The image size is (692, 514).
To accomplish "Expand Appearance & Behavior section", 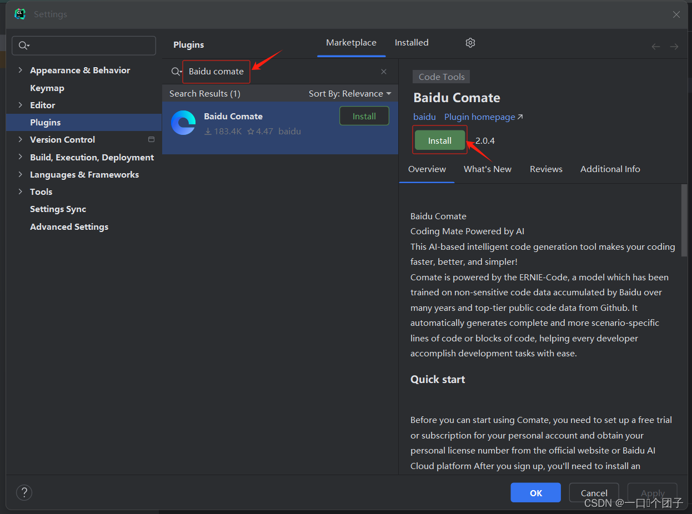I will coord(21,70).
